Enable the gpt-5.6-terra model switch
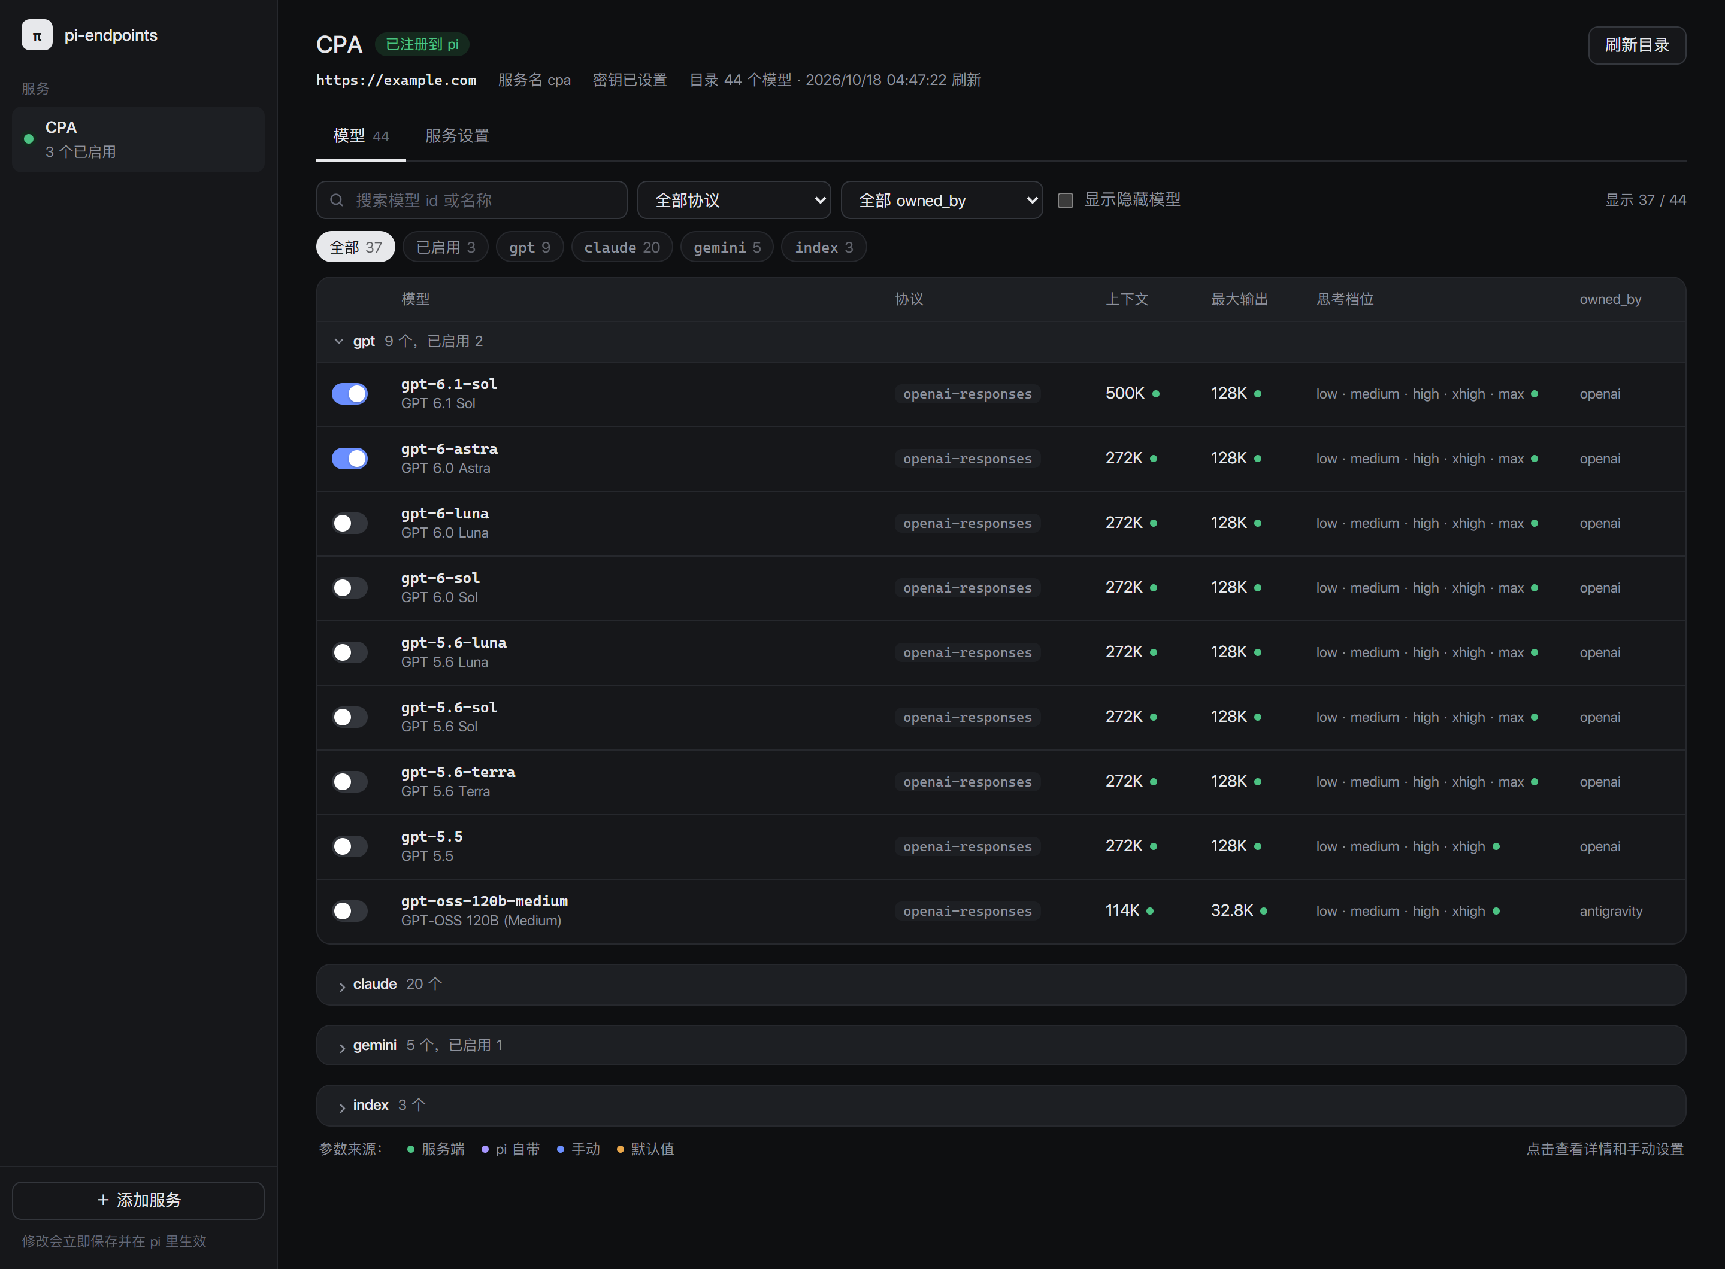Viewport: 1725px width, 1269px height. (x=350, y=781)
